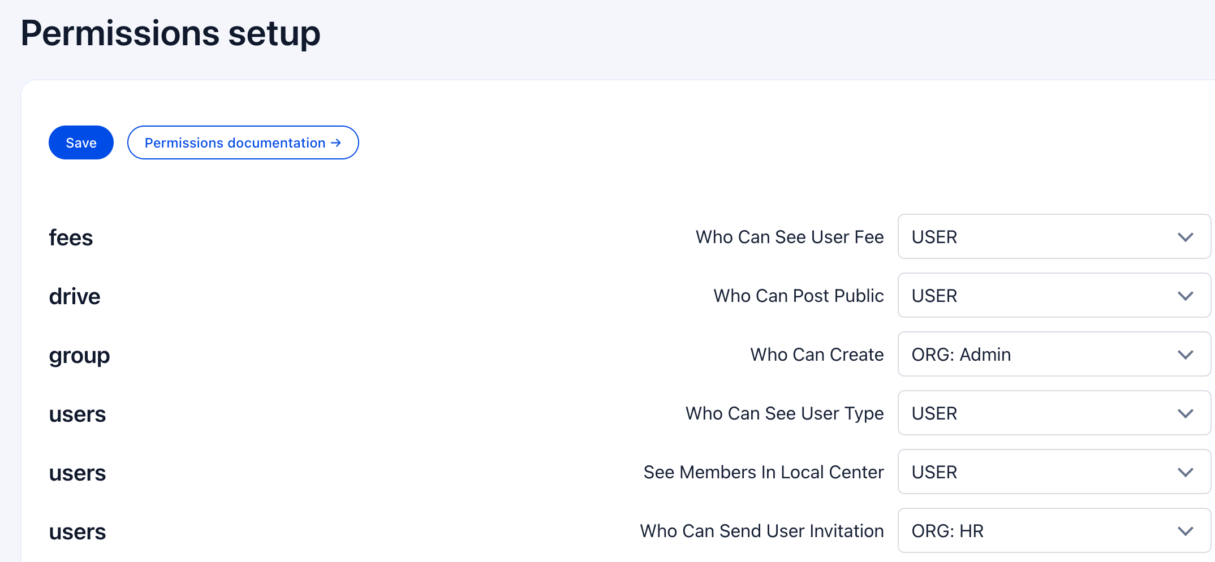The image size is (1215, 562).
Task: Click the blue Save button
Action: click(81, 142)
